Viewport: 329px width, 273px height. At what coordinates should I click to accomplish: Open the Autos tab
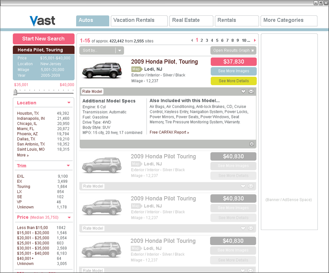click(93, 21)
